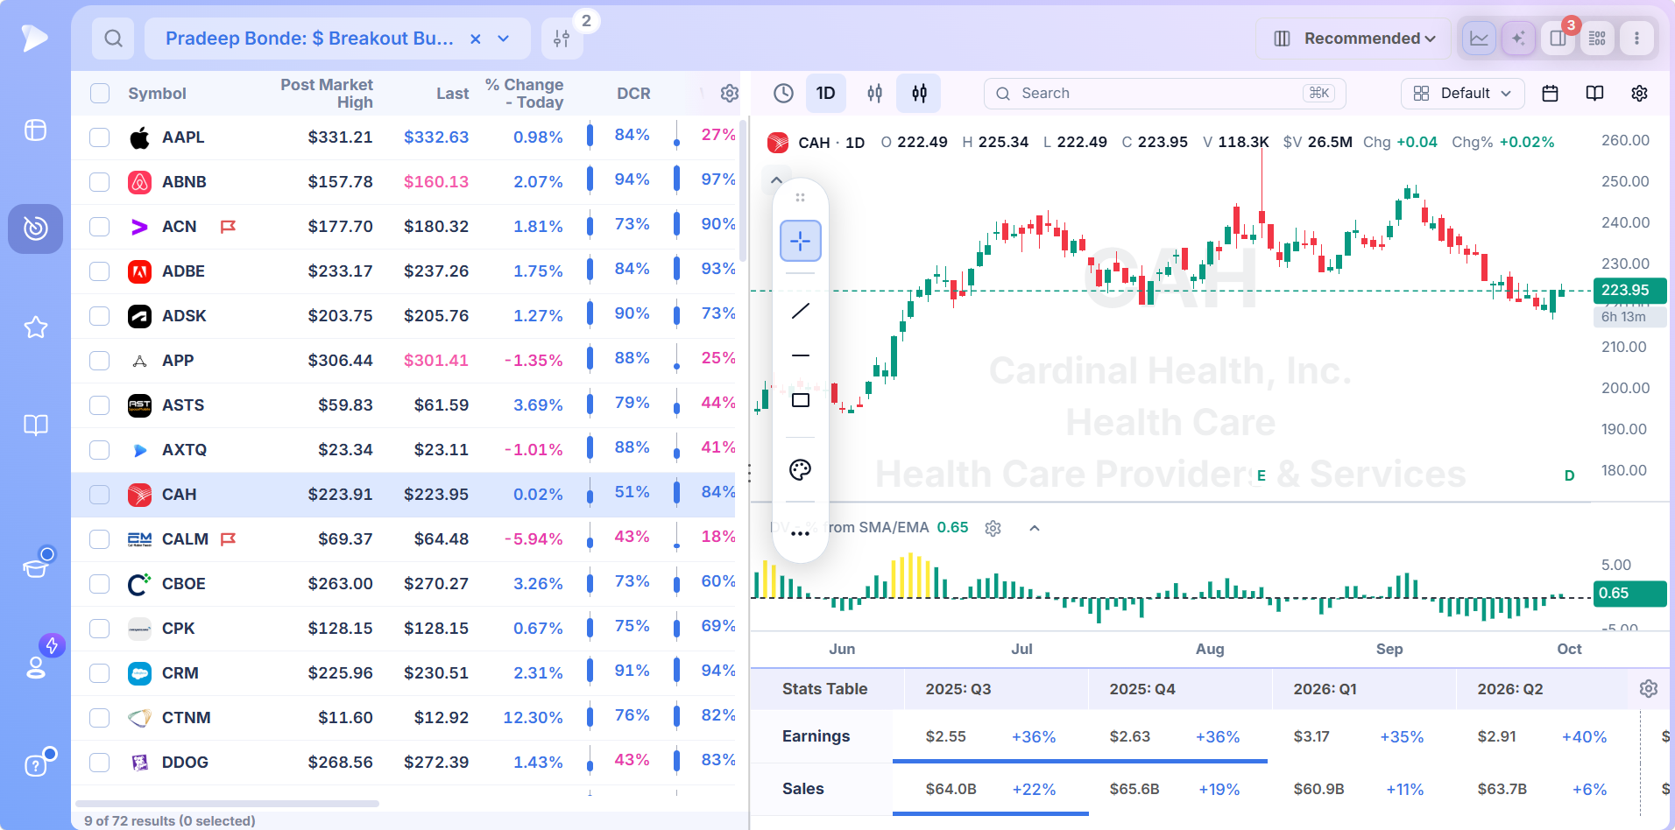The width and height of the screenshot is (1675, 830).
Task: Check the CAH row checkbox
Action: pos(100,495)
